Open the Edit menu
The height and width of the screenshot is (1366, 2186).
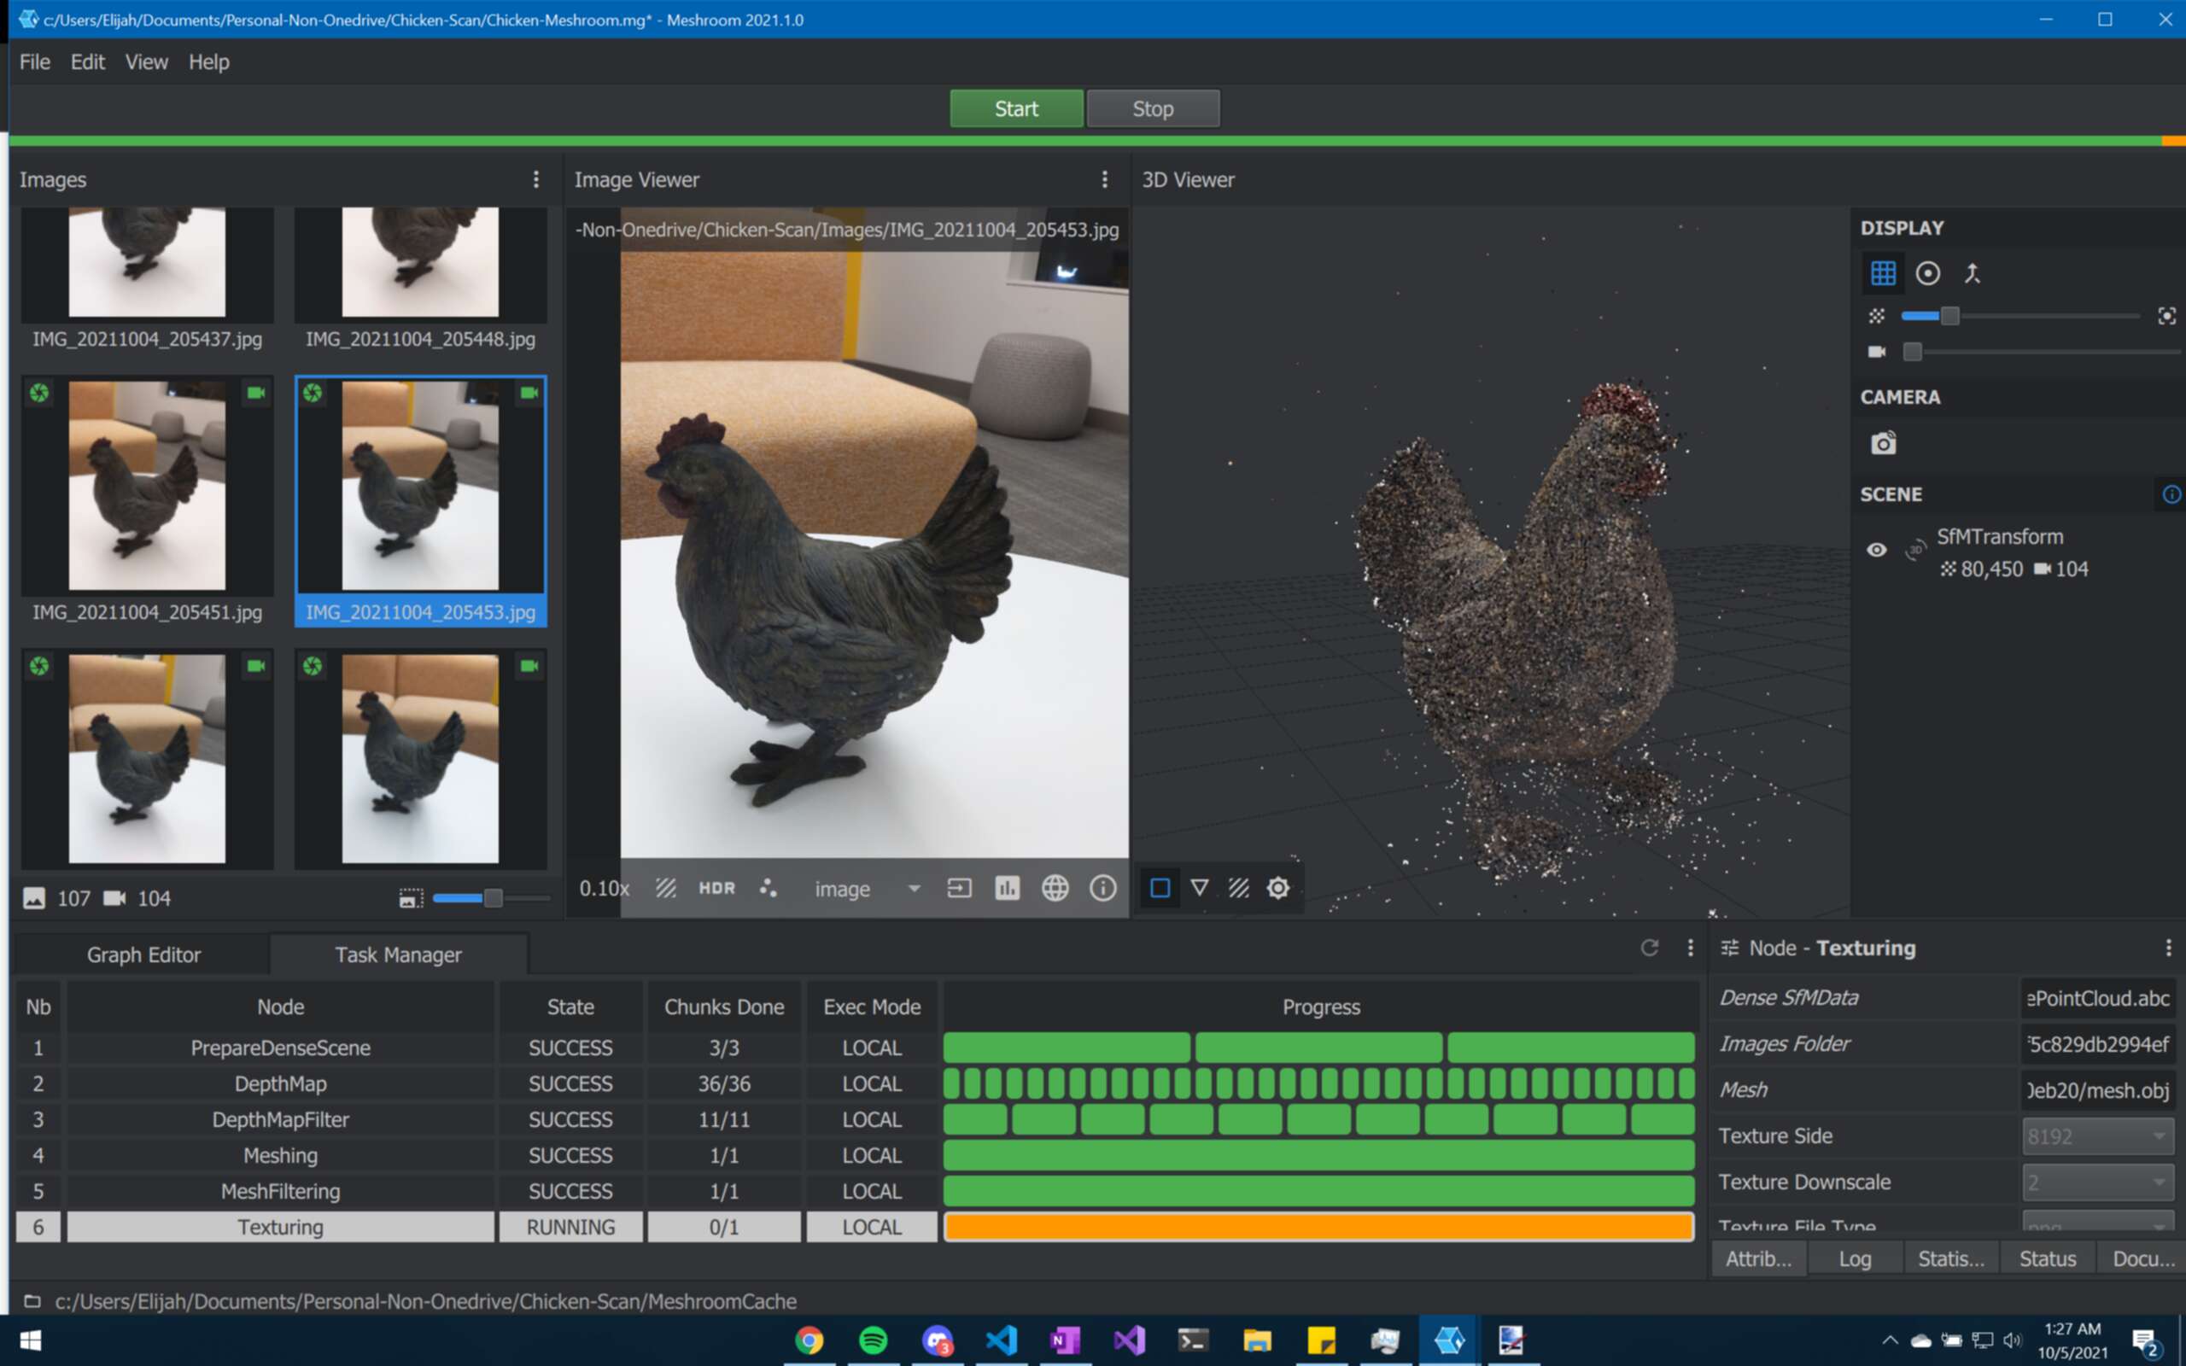pyautogui.click(x=88, y=61)
